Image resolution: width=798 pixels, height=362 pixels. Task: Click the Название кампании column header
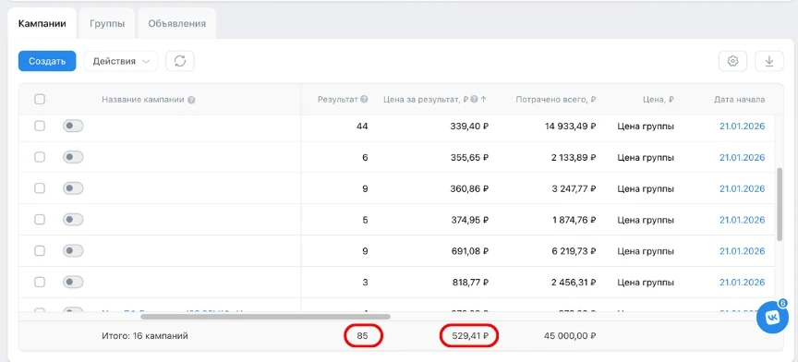[x=143, y=100]
